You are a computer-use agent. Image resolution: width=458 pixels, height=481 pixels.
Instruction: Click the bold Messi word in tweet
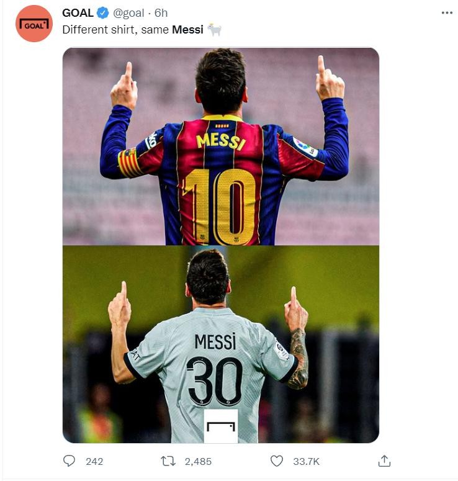188,30
